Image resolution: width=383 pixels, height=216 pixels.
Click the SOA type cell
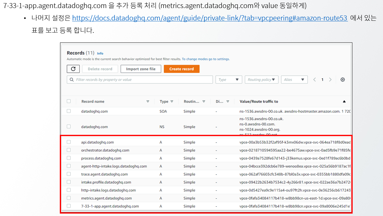click(163, 111)
